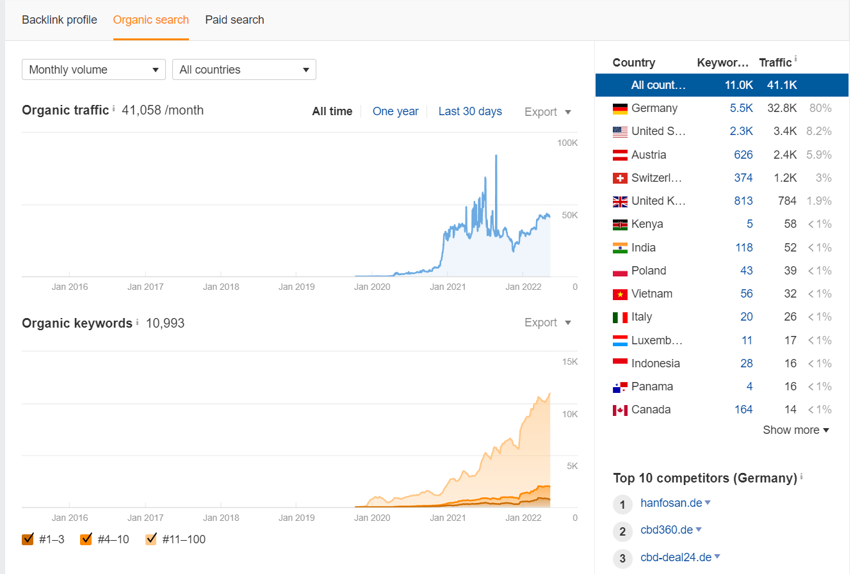
Task: Click the spike peak on traffic chart
Action: (x=496, y=156)
